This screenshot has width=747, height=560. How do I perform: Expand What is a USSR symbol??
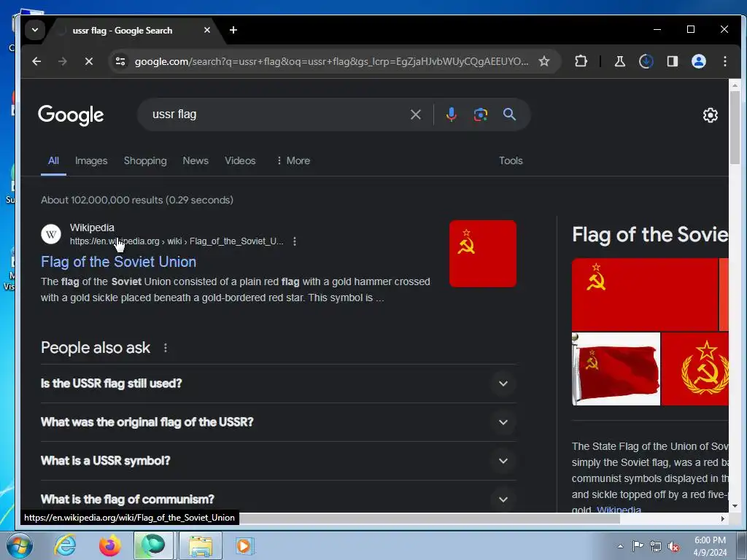click(278, 461)
